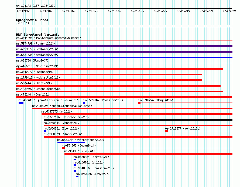This screenshot has height=187, width=240.
Task: Click the nsv5533944 (ByrskaBishop2022) variant label
Action: coord(81,140)
